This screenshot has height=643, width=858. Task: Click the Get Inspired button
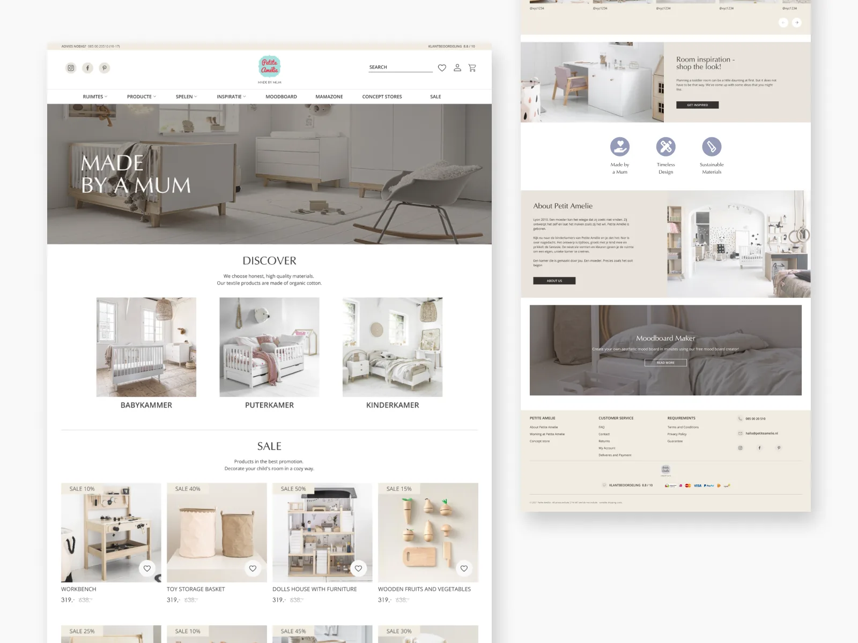pyautogui.click(x=697, y=105)
